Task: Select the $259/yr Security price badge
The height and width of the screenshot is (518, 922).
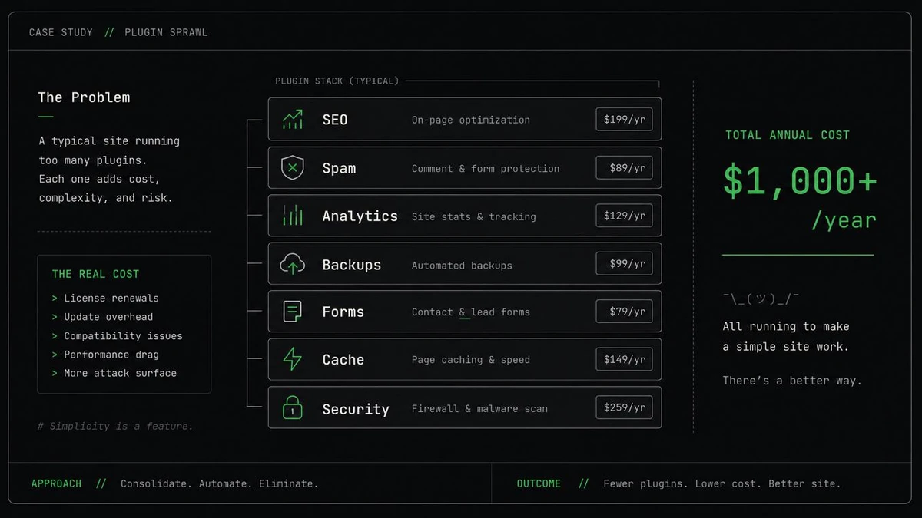Action: pyautogui.click(x=624, y=407)
